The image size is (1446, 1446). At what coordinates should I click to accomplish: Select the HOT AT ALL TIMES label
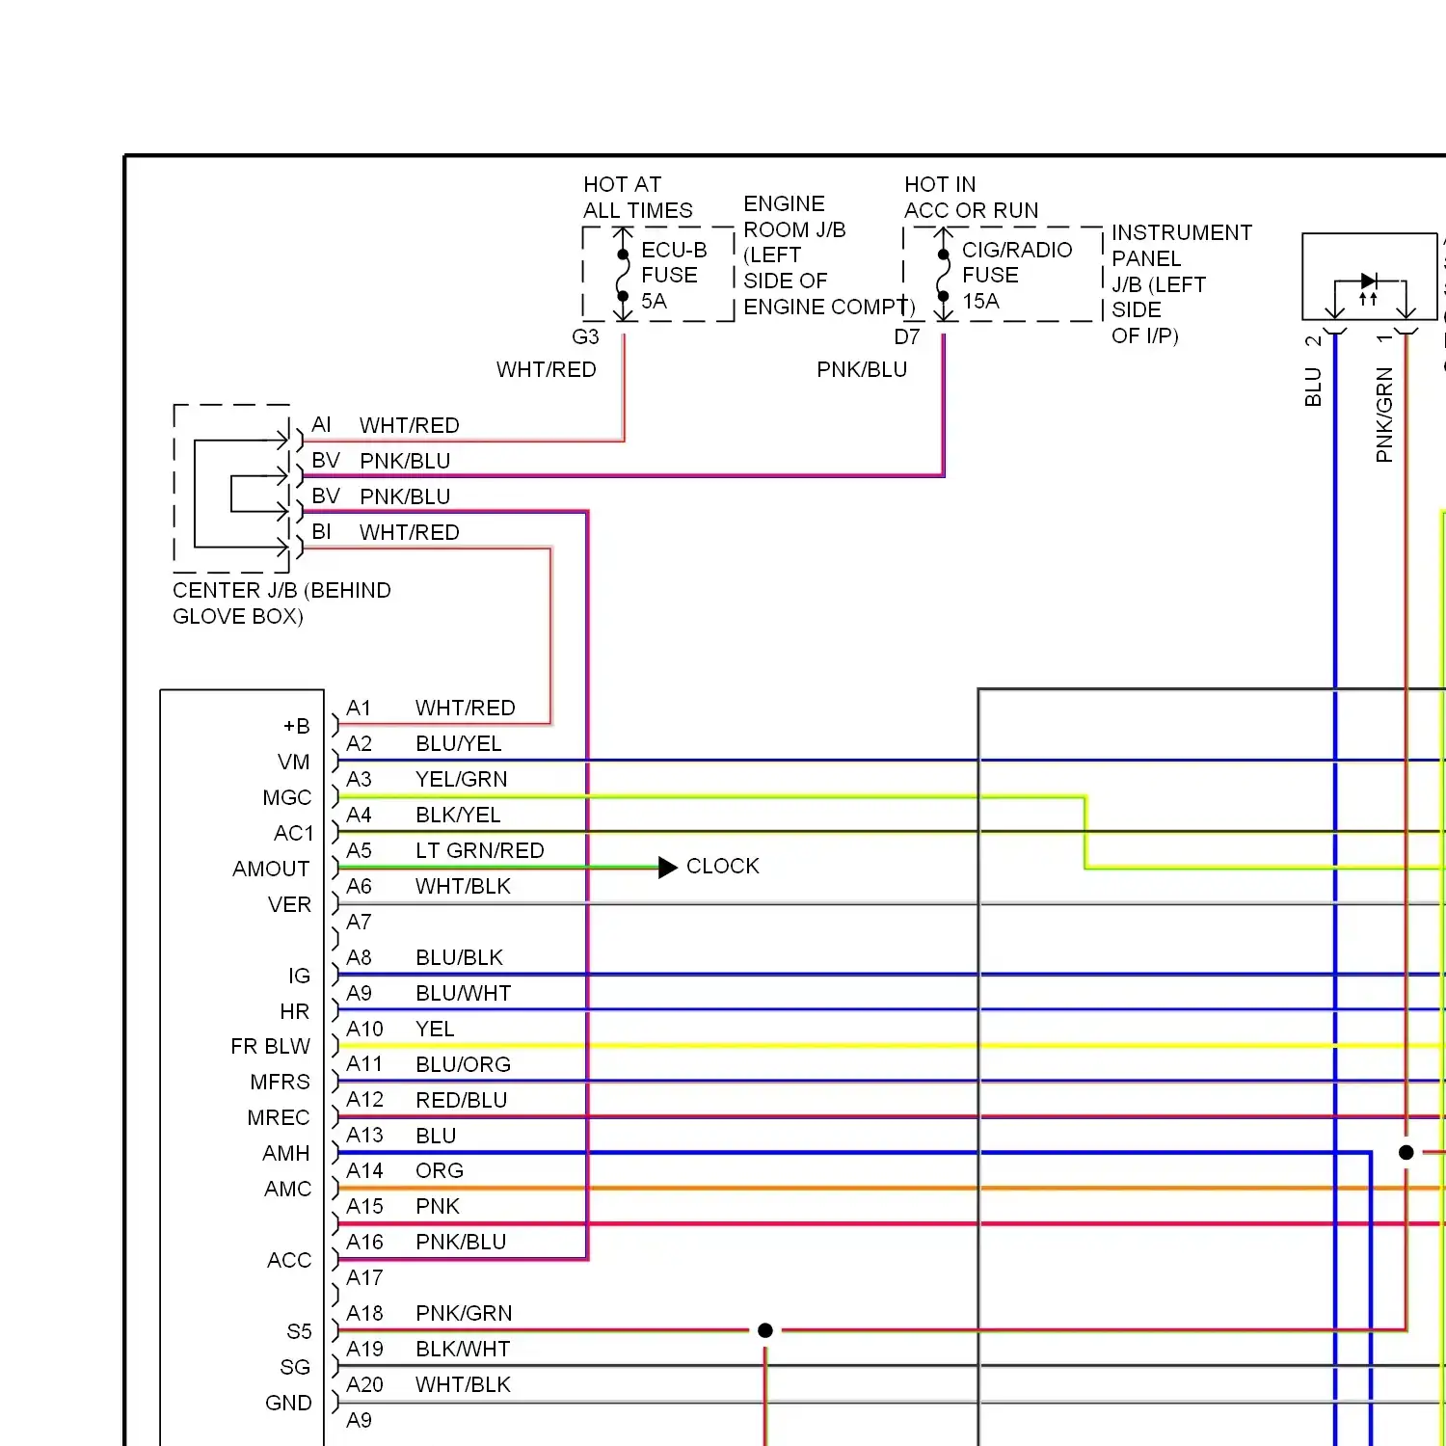638,198
